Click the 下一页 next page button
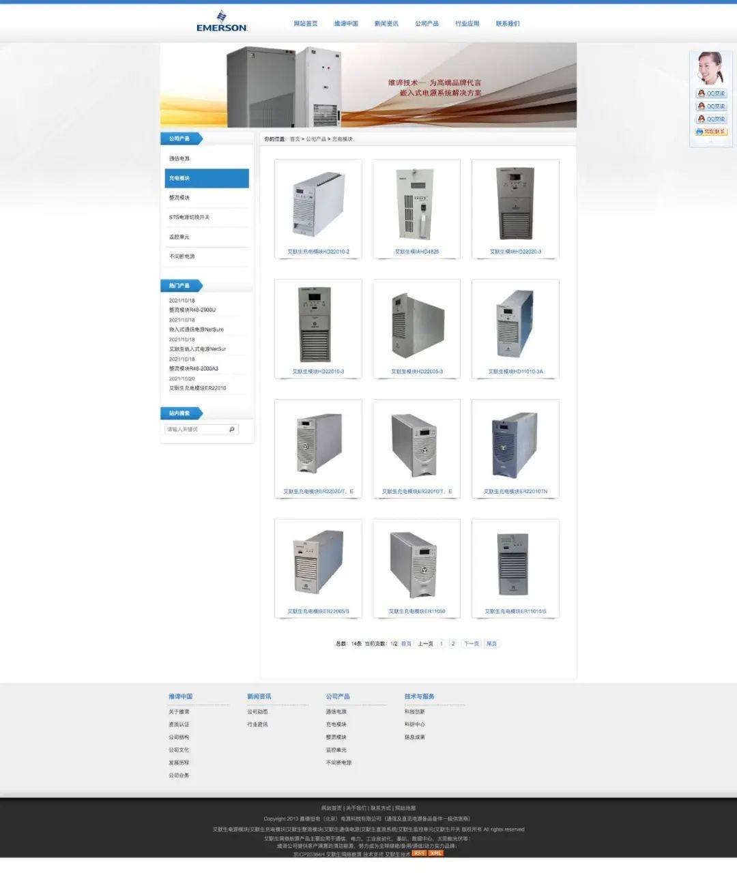The width and height of the screenshot is (737, 873). (x=472, y=643)
